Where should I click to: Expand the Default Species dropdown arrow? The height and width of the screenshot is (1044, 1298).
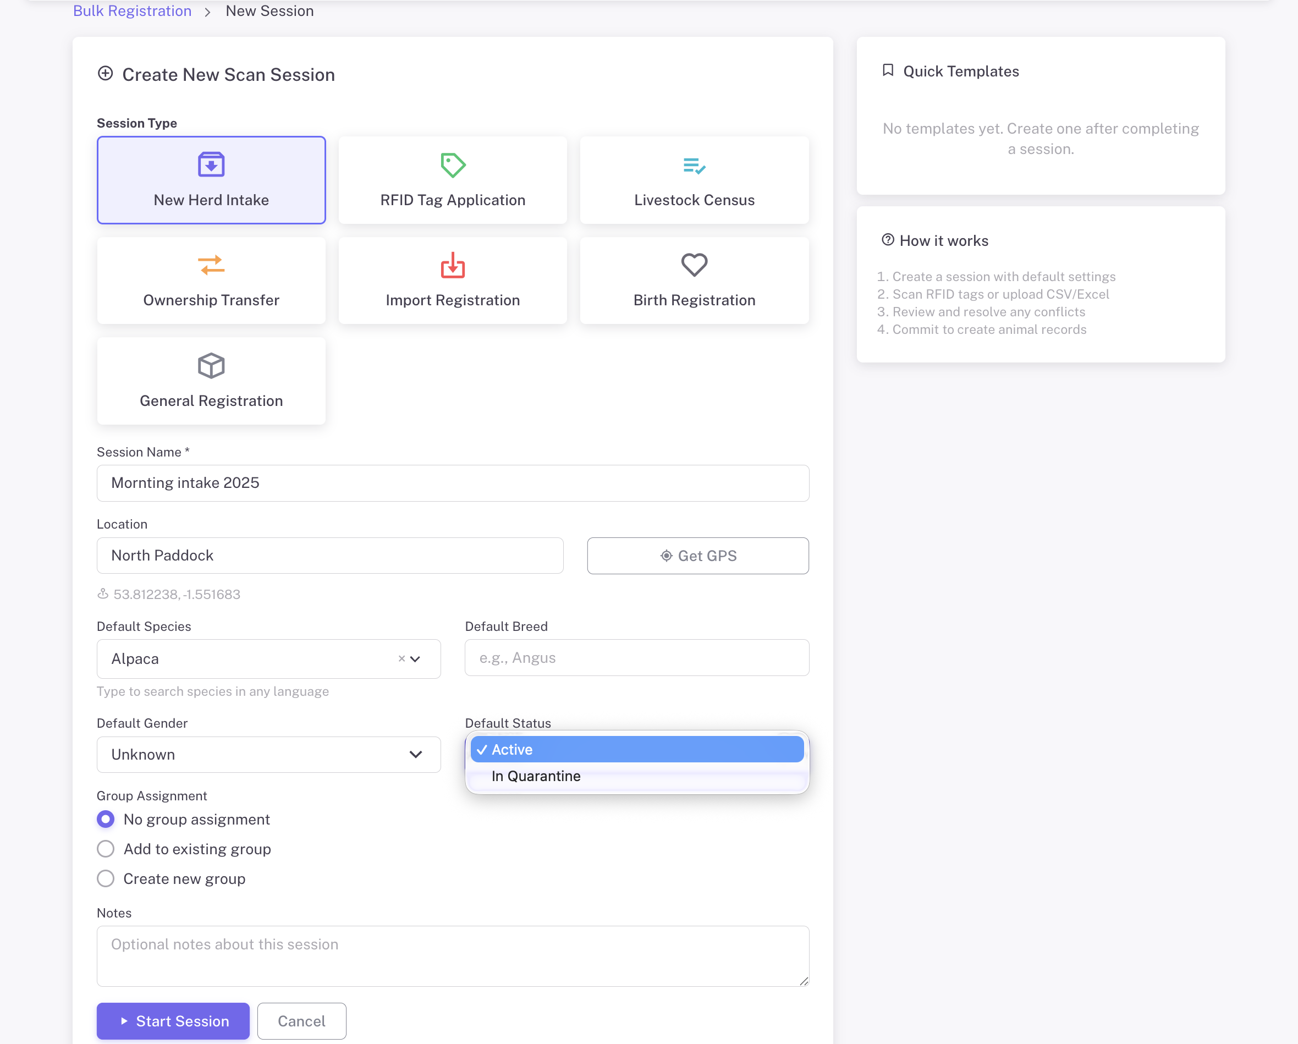(x=415, y=658)
